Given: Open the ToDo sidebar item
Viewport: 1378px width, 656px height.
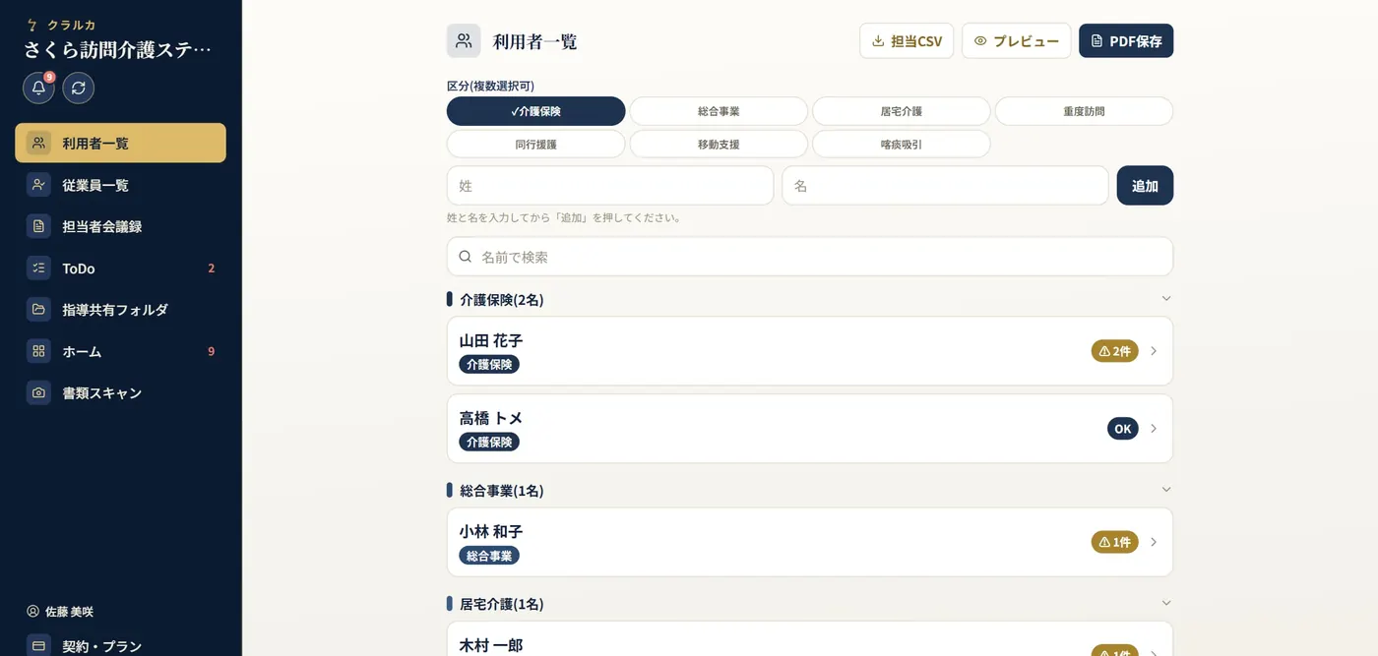Looking at the screenshot, I should tap(120, 268).
